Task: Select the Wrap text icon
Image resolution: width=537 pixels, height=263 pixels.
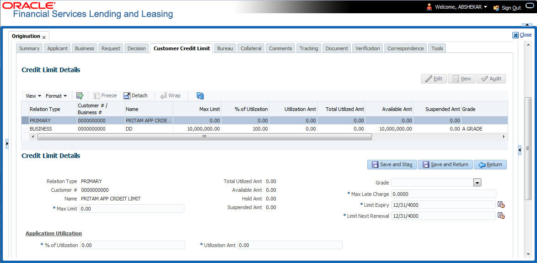Action: coord(170,95)
